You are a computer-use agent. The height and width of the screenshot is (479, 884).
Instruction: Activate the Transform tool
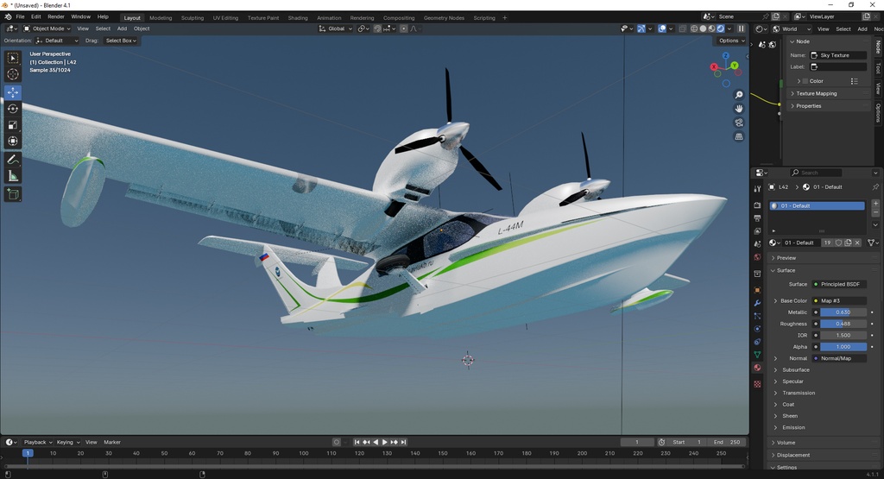coord(13,142)
